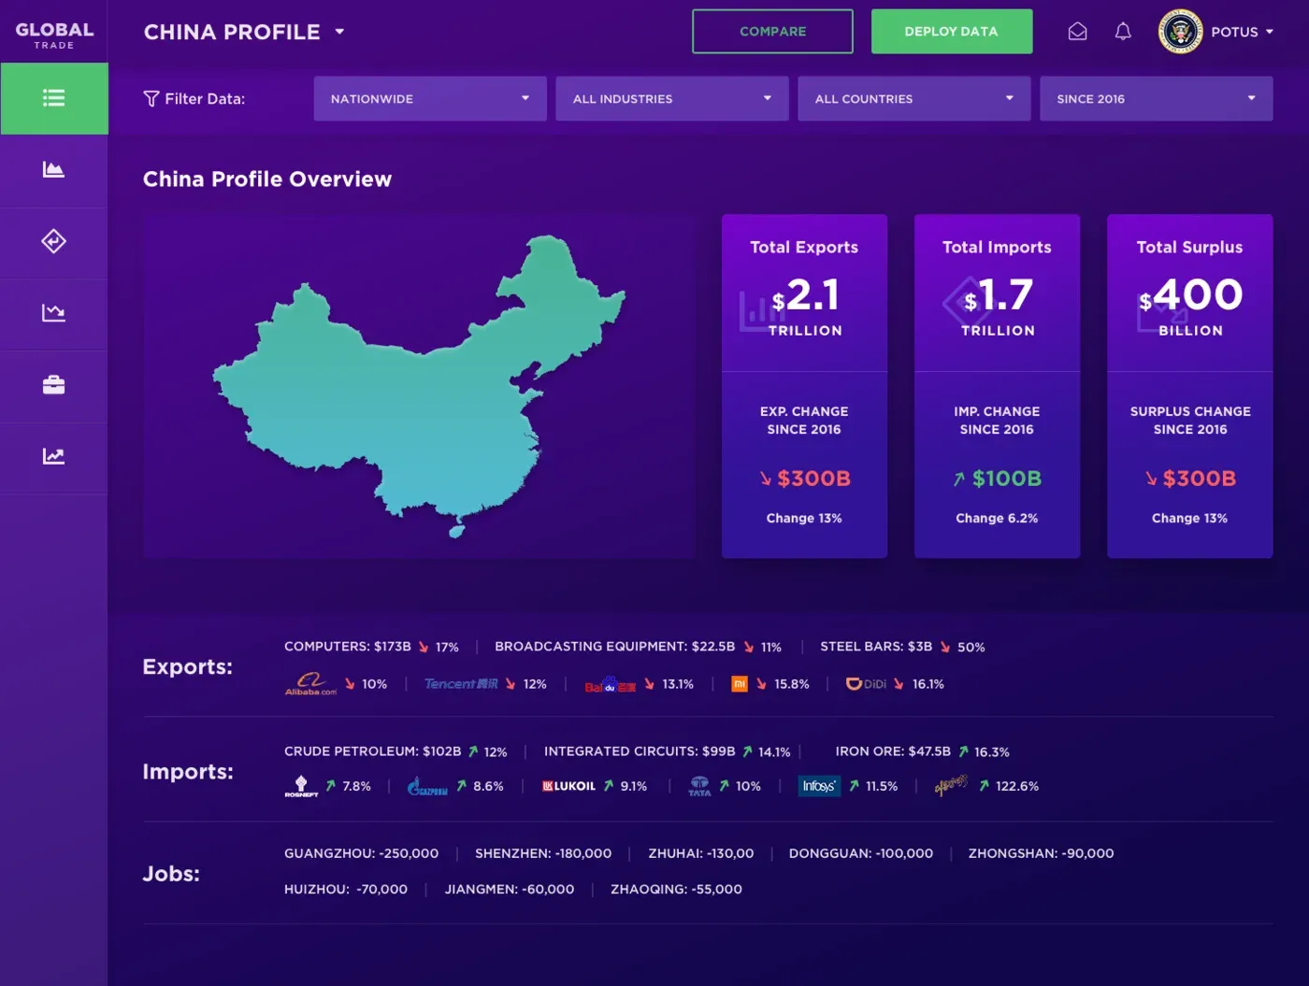This screenshot has height=986, width=1309.
Task: Open the declining line chart sidebar icon
Action: tap(54, 313)
